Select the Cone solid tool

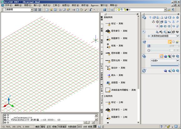click(162, 17)
